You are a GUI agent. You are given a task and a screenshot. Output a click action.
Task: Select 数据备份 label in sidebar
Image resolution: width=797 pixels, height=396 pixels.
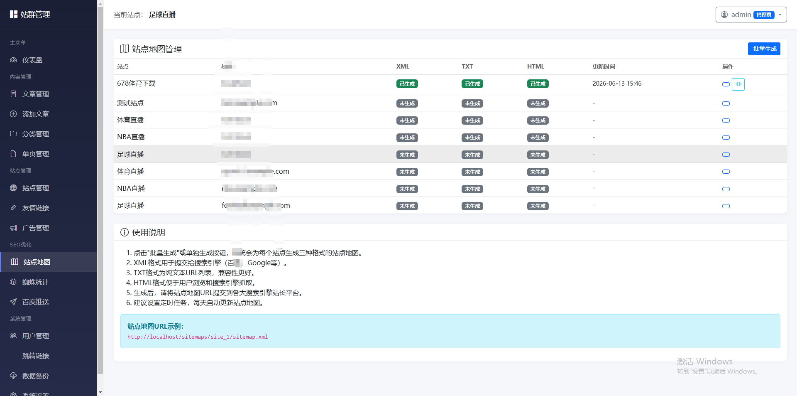pos(36,376)
